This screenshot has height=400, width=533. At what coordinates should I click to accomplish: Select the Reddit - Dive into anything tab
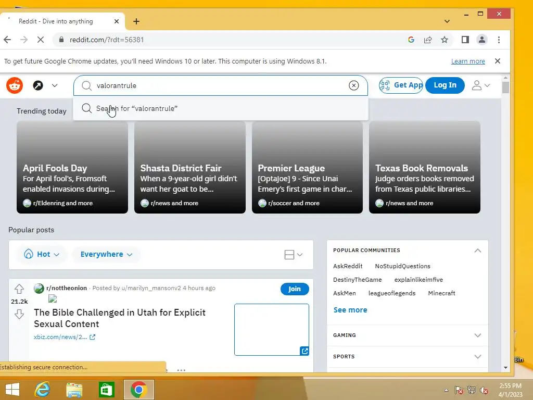pyautogui.click(x=62, y=21)
